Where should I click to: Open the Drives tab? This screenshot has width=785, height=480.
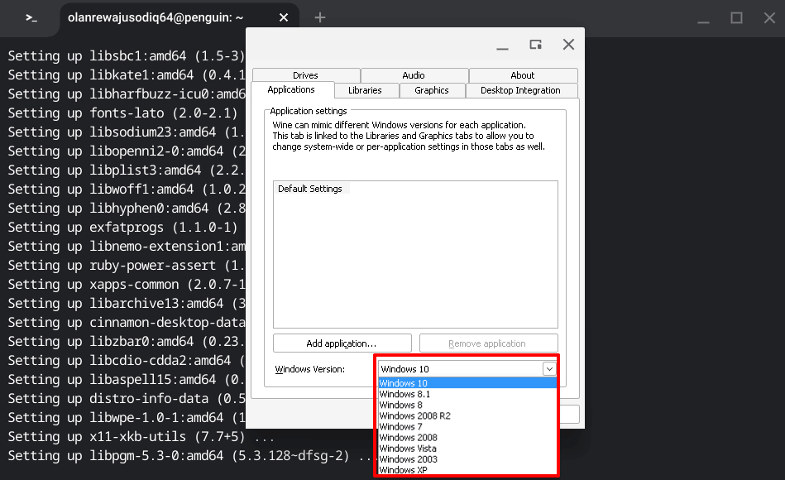pos(305,75)
